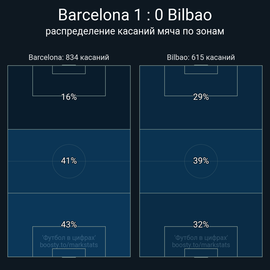Click the top six-yard box on Barcelona's pitch
This screenshot has width=270, height=270.
click(69, 70)
